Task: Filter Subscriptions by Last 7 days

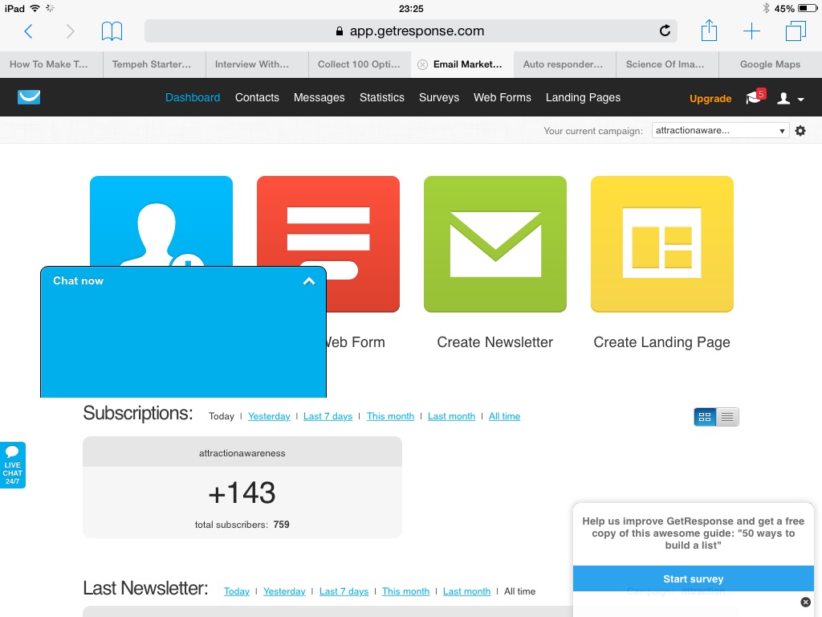Action: tap(328, 416)
